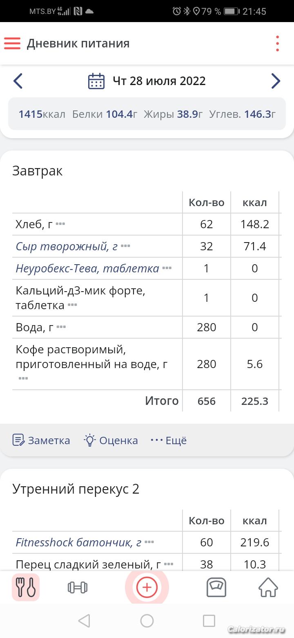294x638 pixels.
Task: Open the three-dot overflow menu
Action: (x=277, y=43)
